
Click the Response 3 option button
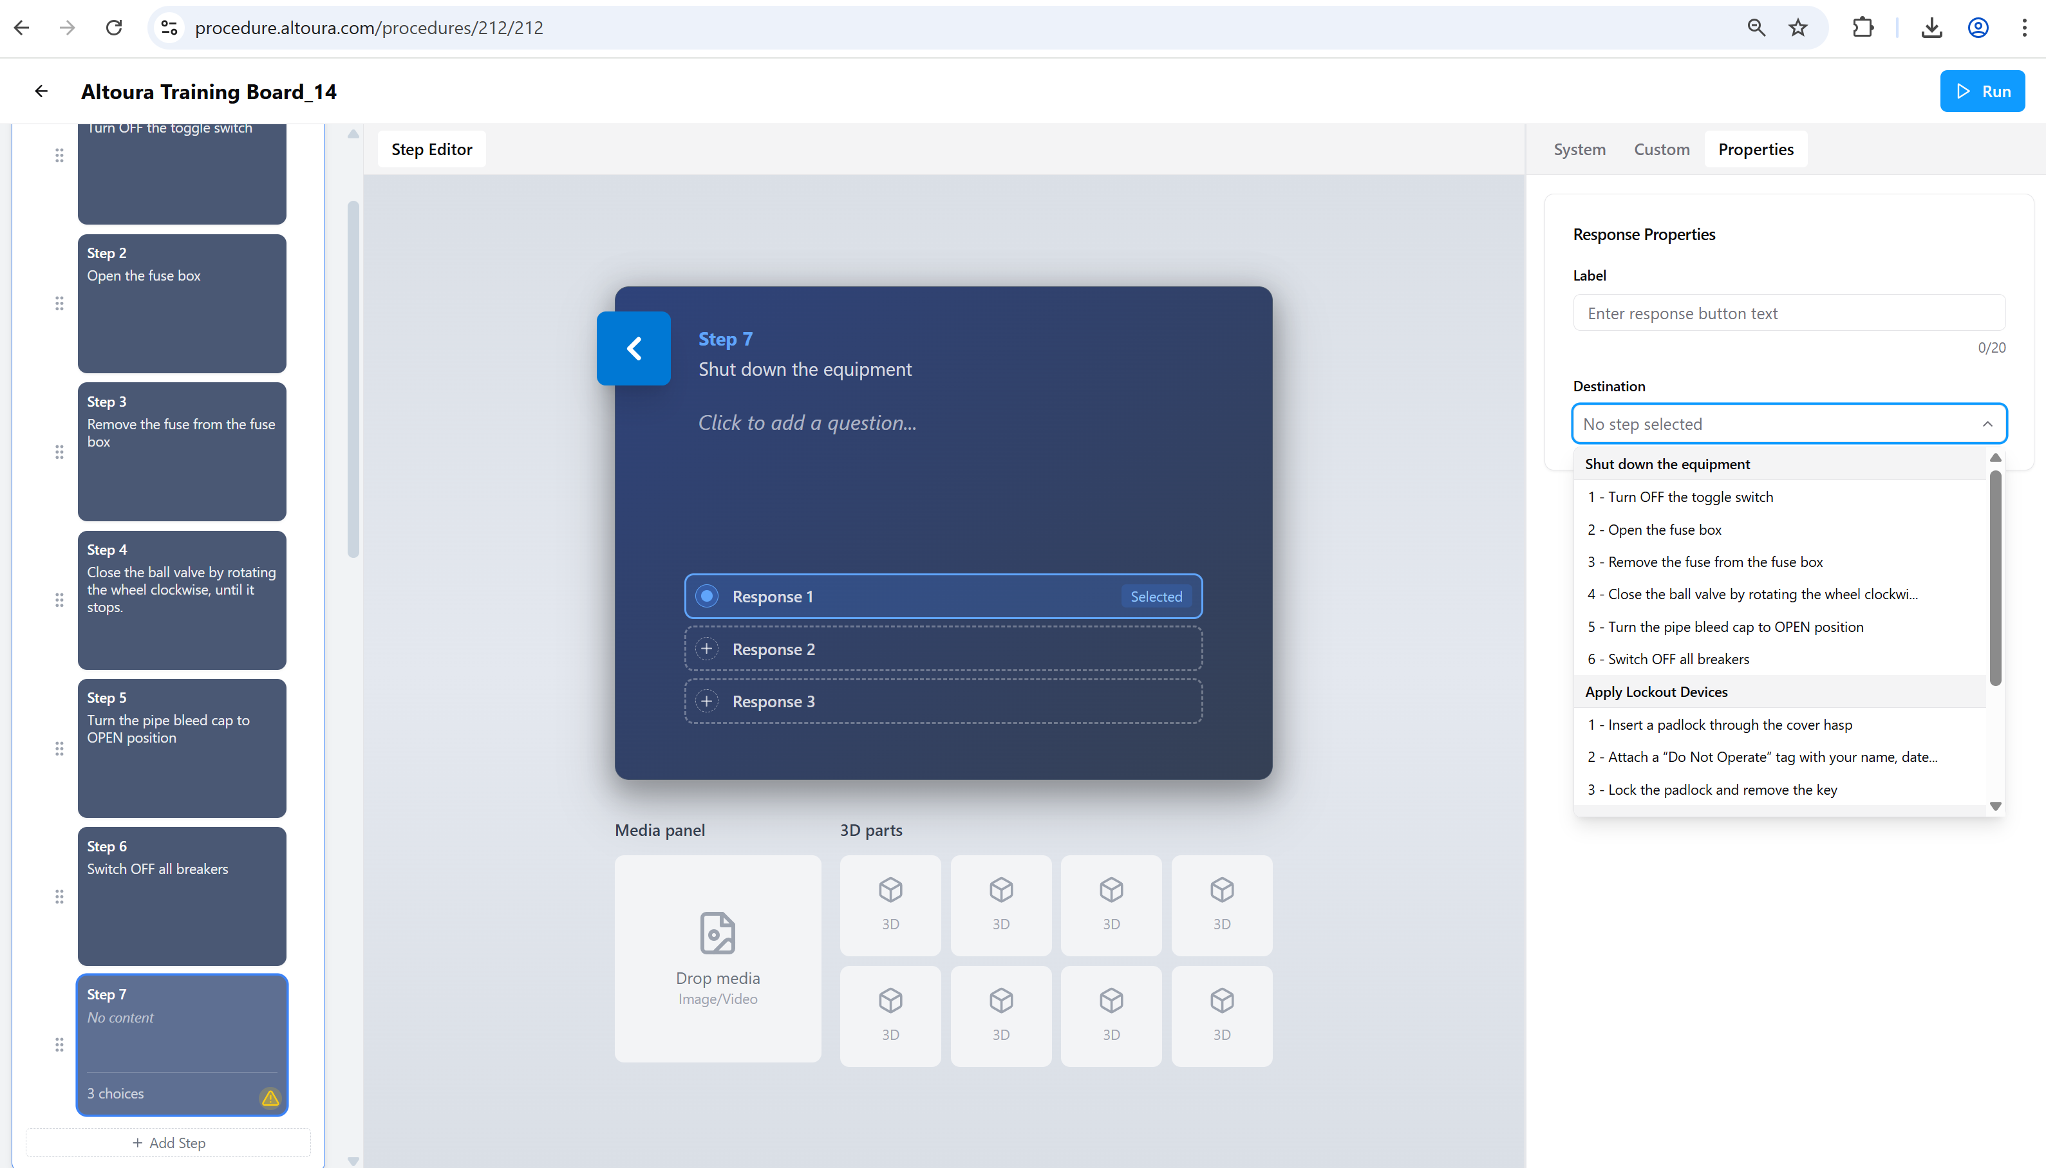point(943,701)
